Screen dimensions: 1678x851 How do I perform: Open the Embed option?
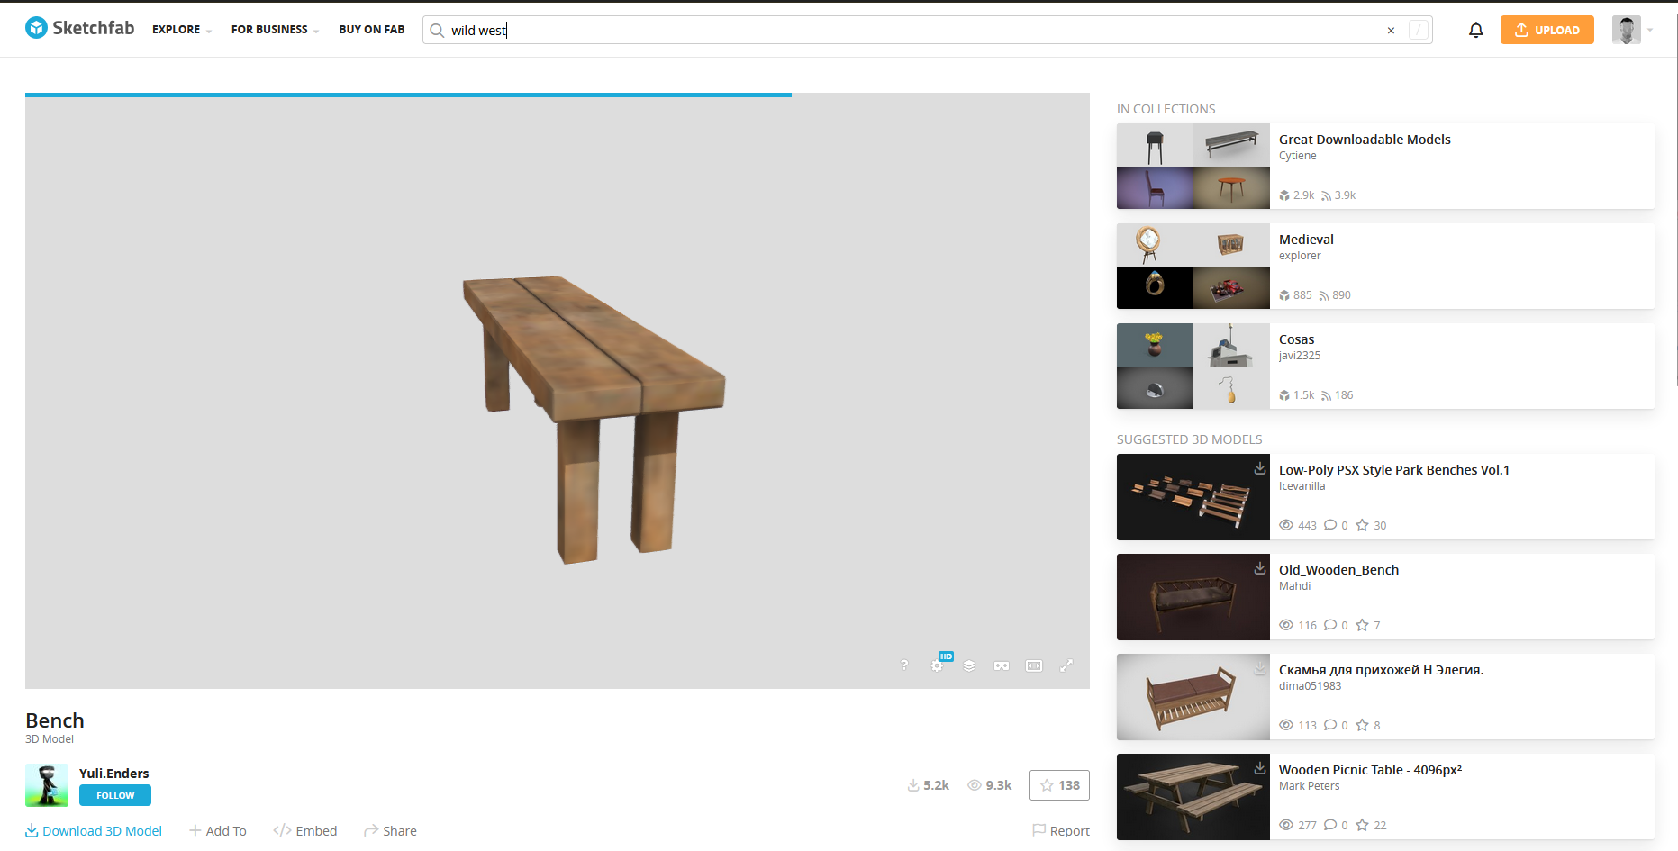305,831
